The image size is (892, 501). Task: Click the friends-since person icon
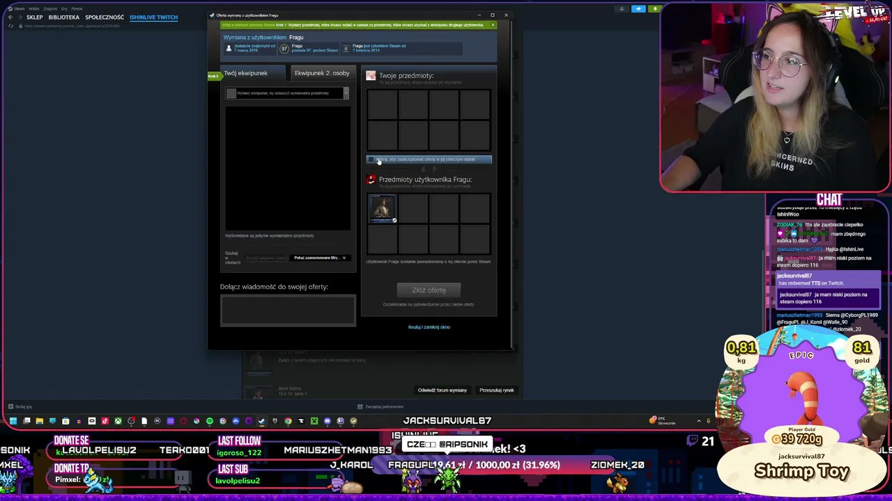pos(229,49)
